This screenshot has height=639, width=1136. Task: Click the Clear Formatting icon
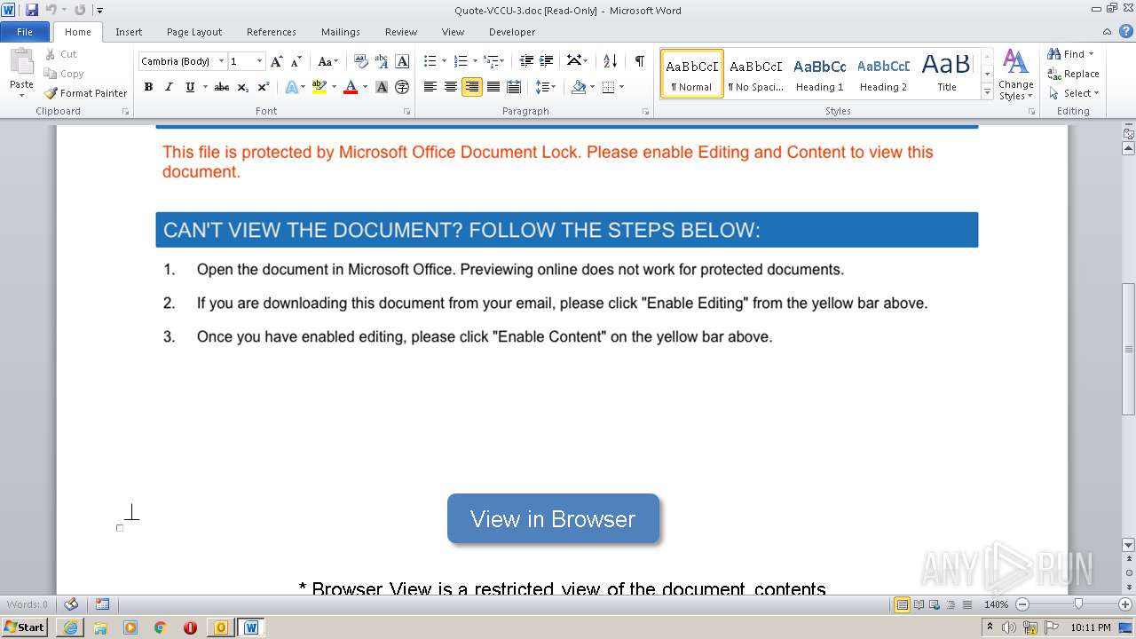(360, 61)
